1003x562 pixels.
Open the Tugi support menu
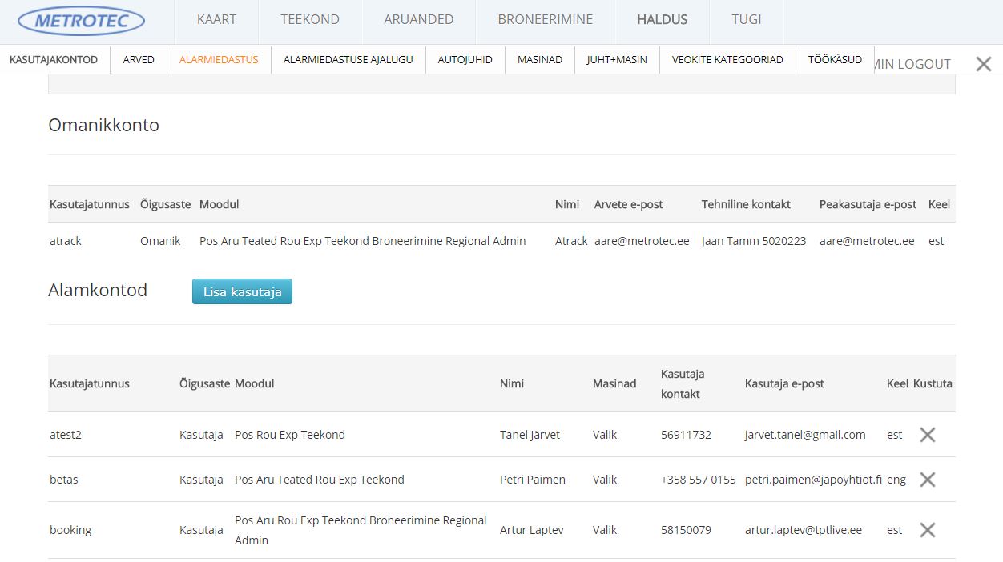click(x=746, y=19)
